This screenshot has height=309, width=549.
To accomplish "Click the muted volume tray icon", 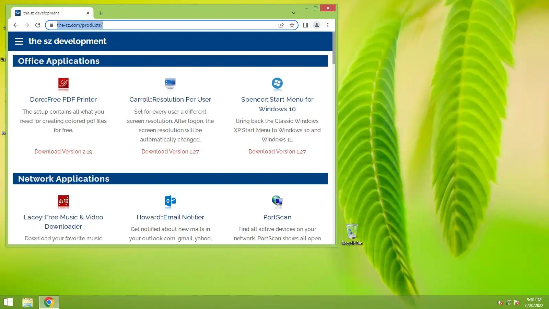I will tap(500, 302).
